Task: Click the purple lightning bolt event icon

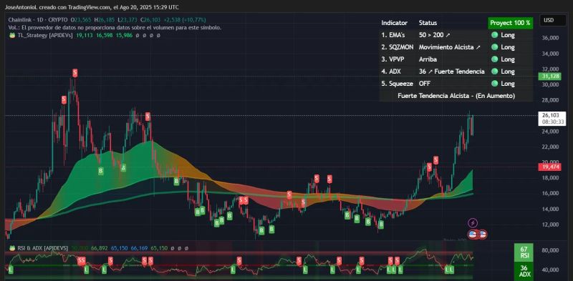Action: 473,222
